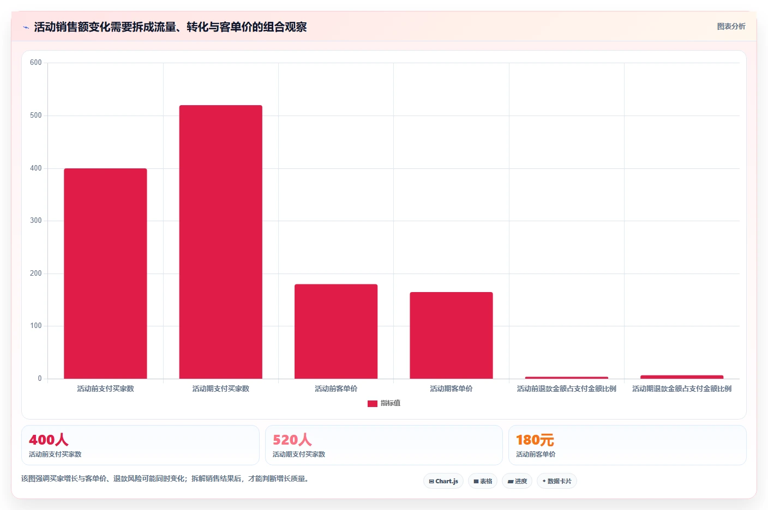Click the 活动期支付买家数 bar in the chart
The height and width of the screenshot is (510, 768).
(x=221, y=242)
